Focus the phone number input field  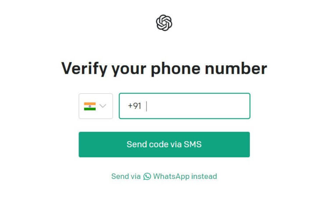coord(185,106)
